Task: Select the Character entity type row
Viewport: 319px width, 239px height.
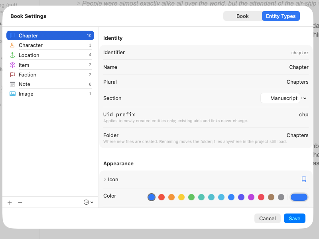Action: coord(50,45)
